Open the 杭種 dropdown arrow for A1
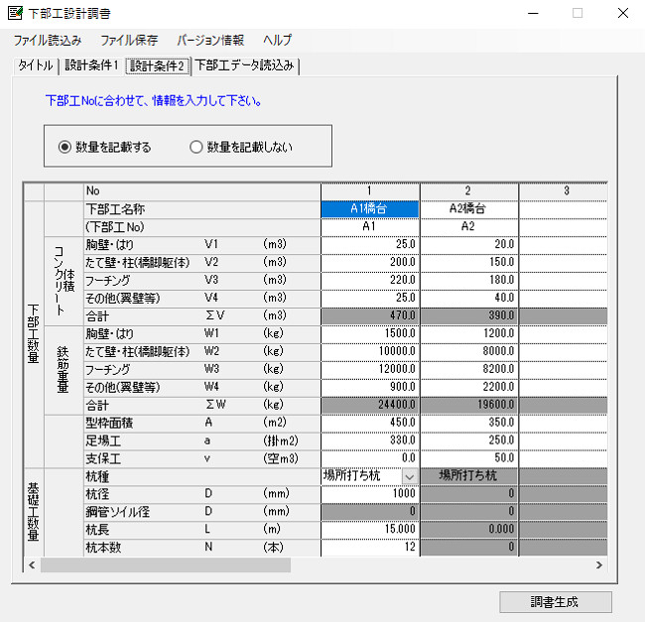 (x=409, y=476)
